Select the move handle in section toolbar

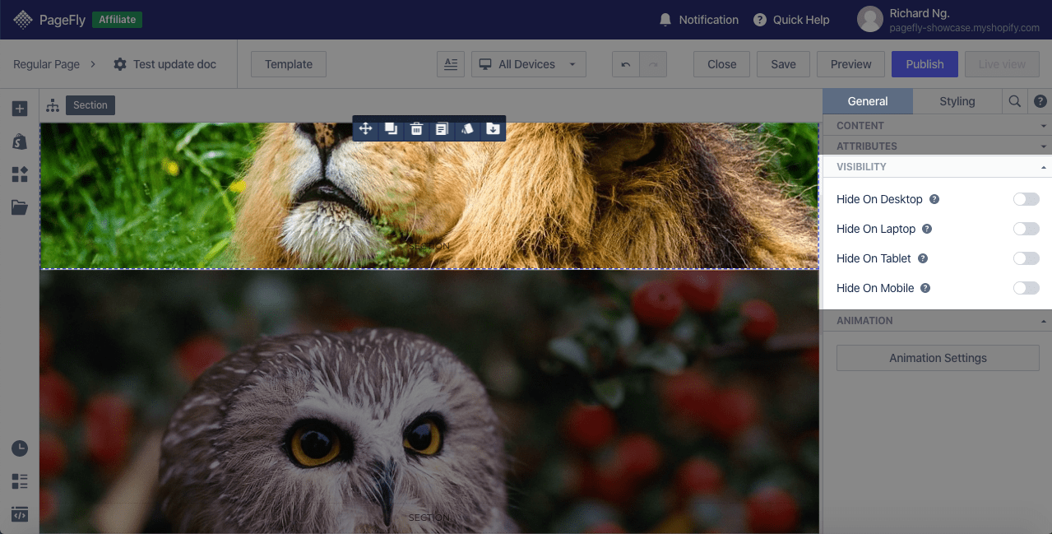[365, 128]
